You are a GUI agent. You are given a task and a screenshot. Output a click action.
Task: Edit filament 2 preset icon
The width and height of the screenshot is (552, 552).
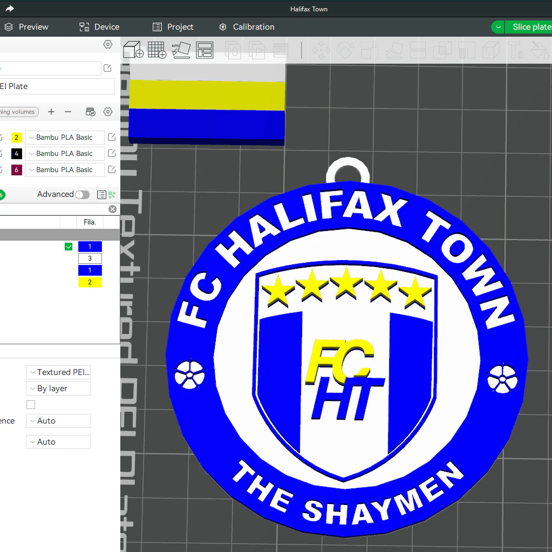[112, 137]
